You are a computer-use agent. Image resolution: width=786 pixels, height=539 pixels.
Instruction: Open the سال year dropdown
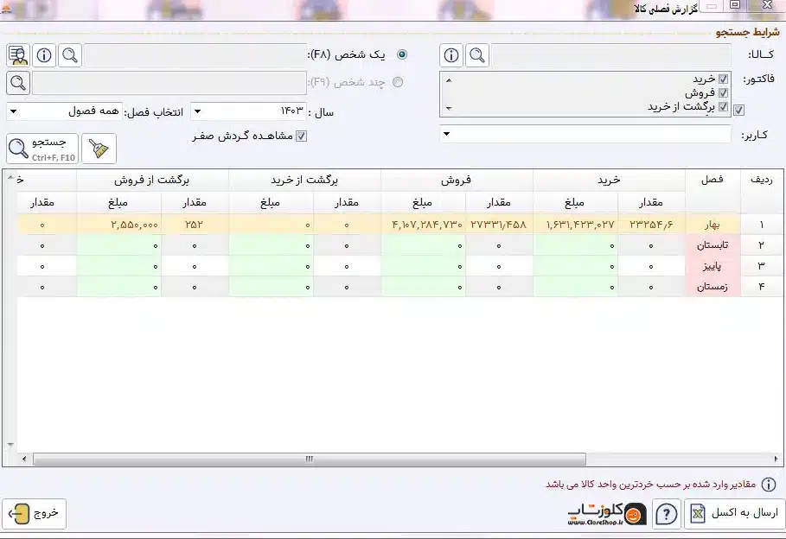197,111
